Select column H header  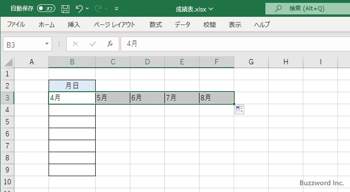coord(286,62)
